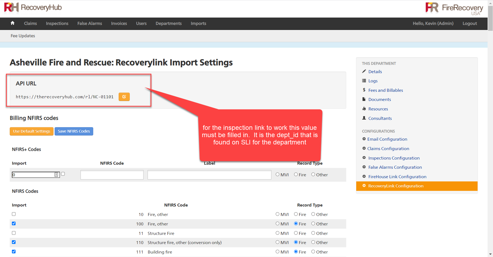This screenshot has height=257, width=493.
Task: Open FireHouse Link Configuration link
Action: (397, 177)
